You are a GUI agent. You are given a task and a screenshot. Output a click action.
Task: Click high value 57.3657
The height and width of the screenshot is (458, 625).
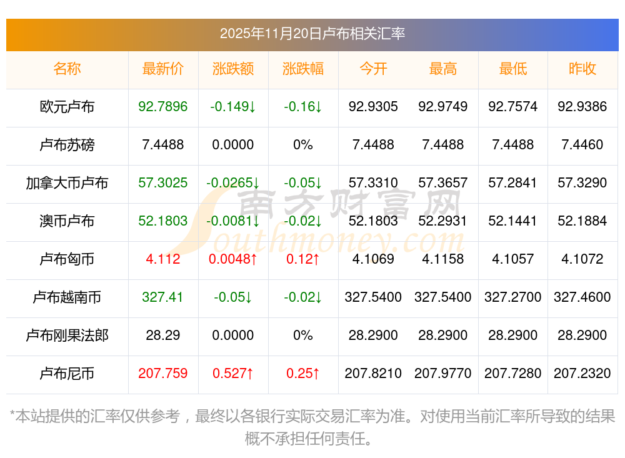[443, 182]
